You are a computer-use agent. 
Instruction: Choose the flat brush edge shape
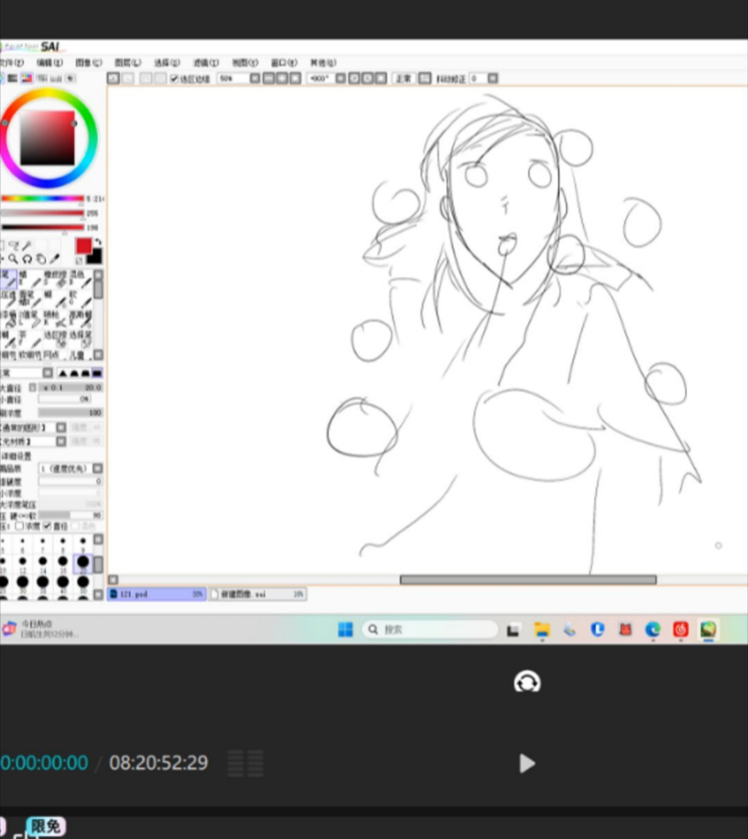[x=97, y=373]
